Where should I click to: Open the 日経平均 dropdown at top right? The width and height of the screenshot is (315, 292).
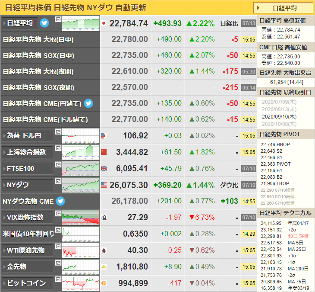coord(283,8)
